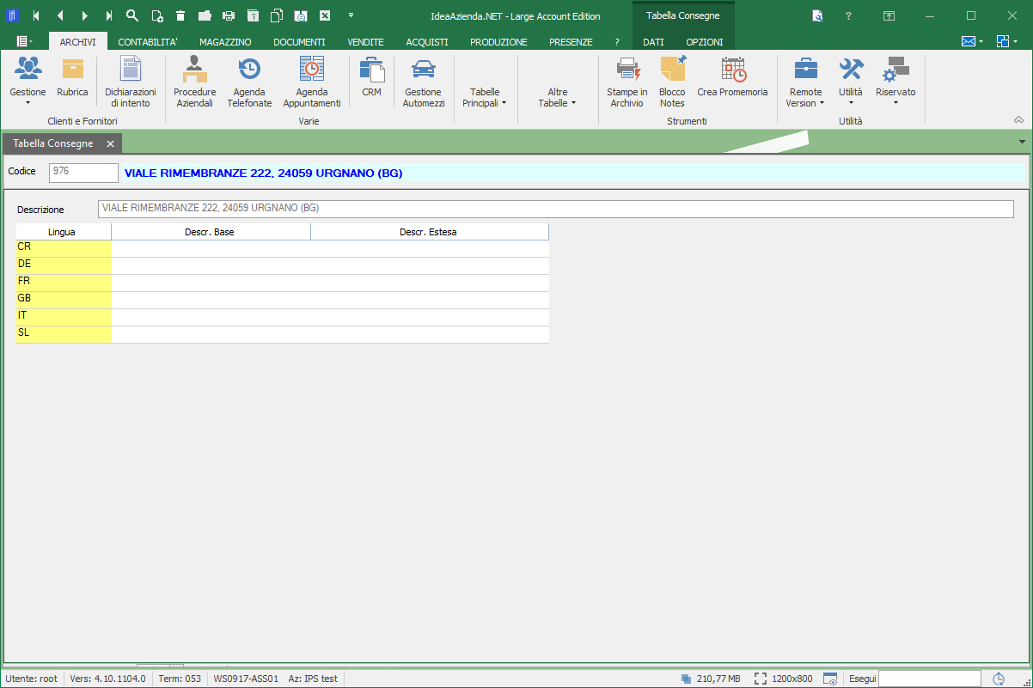Screen dimensions: 1033x688
Task: Open Gestione Automezzi
Action: [x=424, y=82]
